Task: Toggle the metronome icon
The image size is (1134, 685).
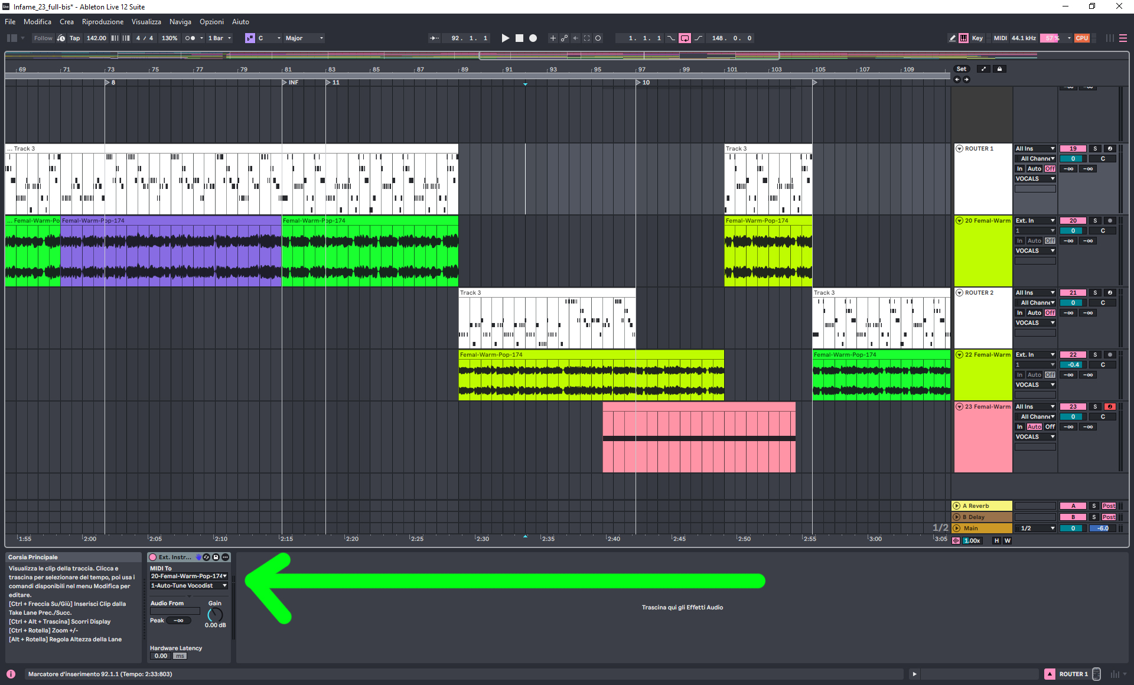Action: (x=190, y=38)
